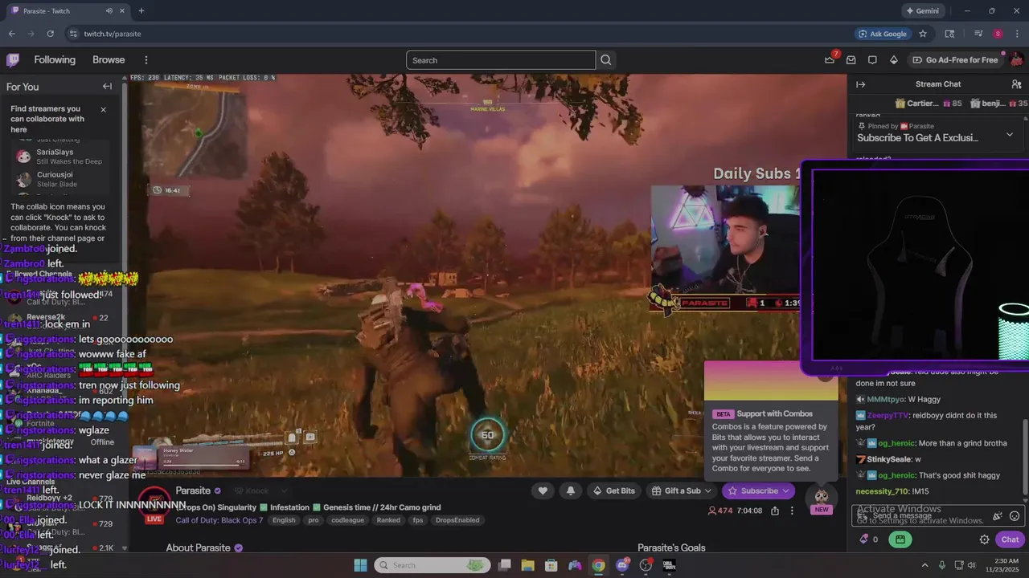The image size is (1029, 578).
Task: Collapse the For You sidebar
Action: (x=107, y=86)
